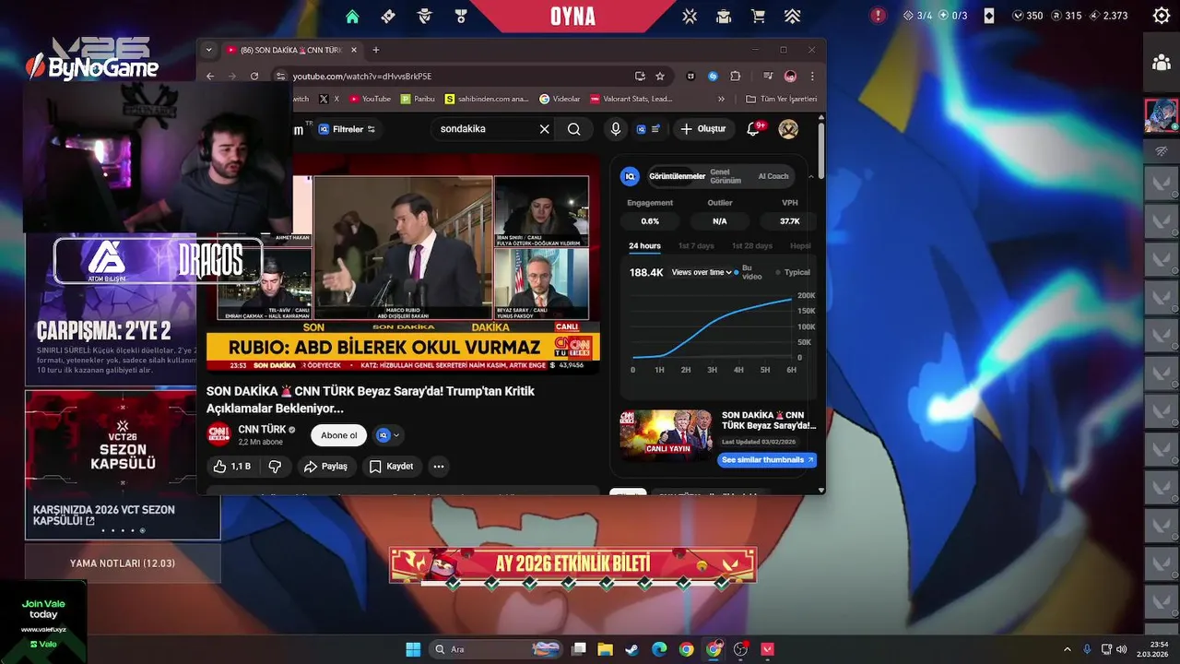This screenshot has height=664, width=1180.
Task: Click the CNN TÜRK live video player
Action: pyautogui.click(x=403, y=263)
